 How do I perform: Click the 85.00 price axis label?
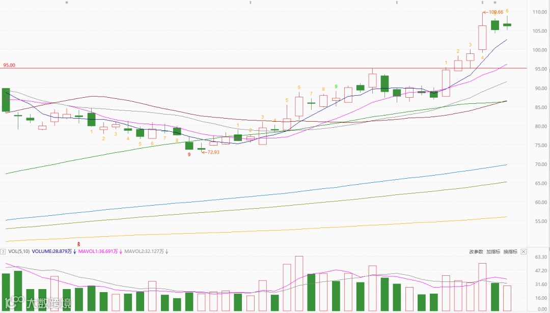coord(540,107)
